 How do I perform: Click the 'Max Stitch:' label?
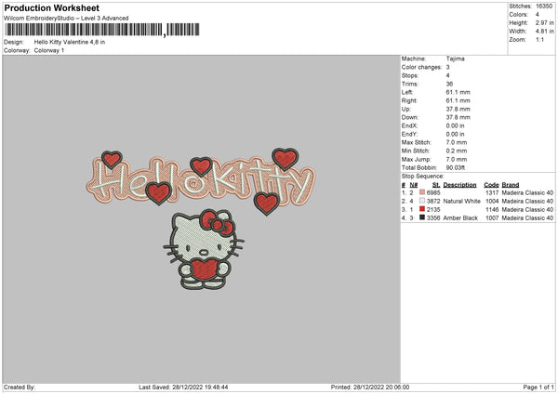tap(417, 142)
